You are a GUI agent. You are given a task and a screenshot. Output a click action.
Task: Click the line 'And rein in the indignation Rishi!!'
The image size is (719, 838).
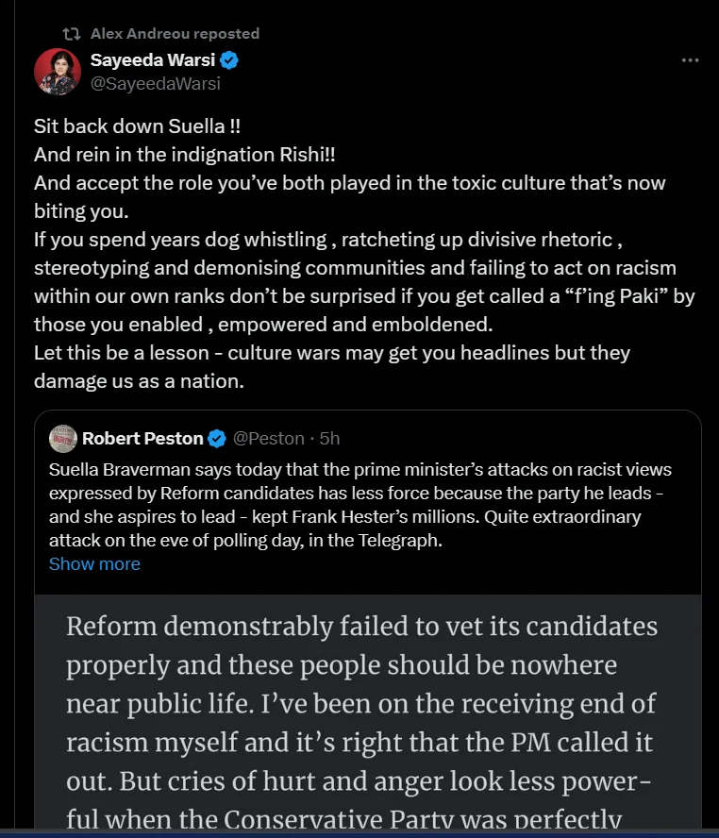(x=185, y=155)
